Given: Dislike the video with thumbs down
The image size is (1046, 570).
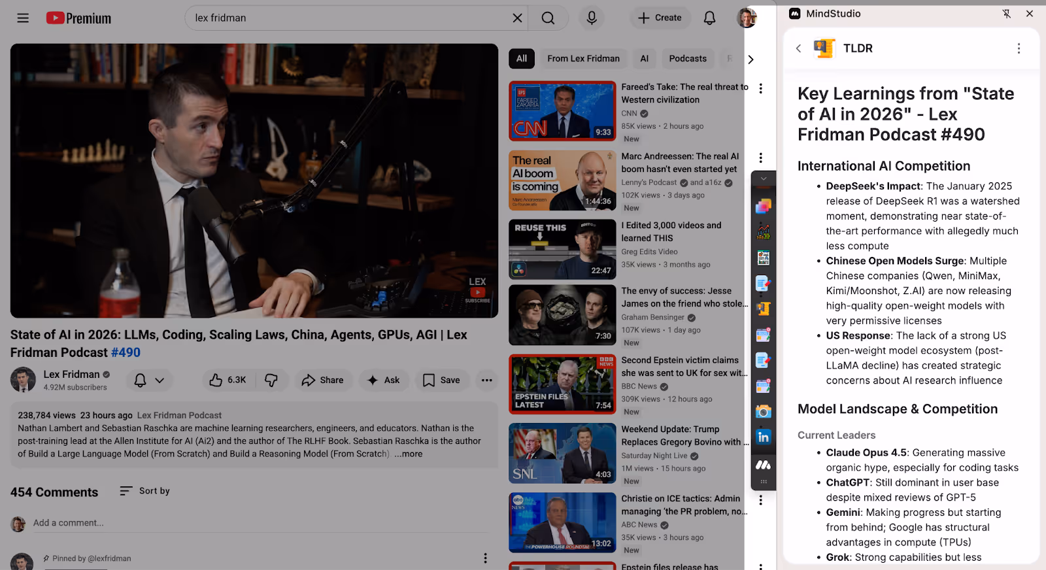Looking at the screenshot, I should pos(271,380).
